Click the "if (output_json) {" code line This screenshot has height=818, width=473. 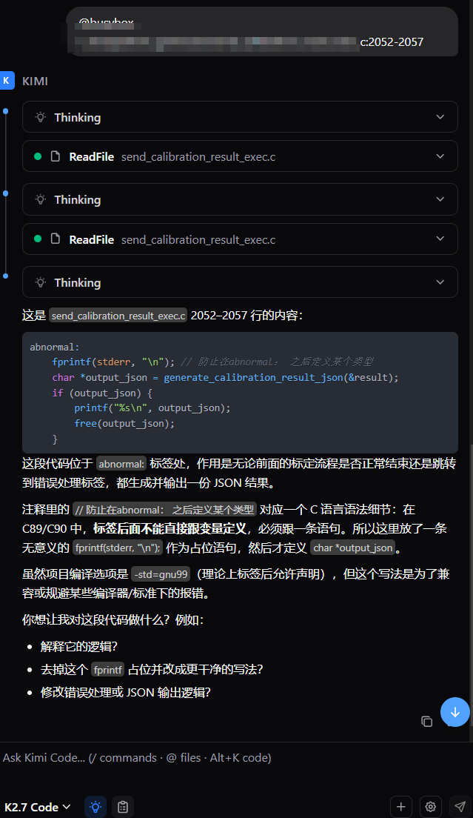[x=102, y=393]
